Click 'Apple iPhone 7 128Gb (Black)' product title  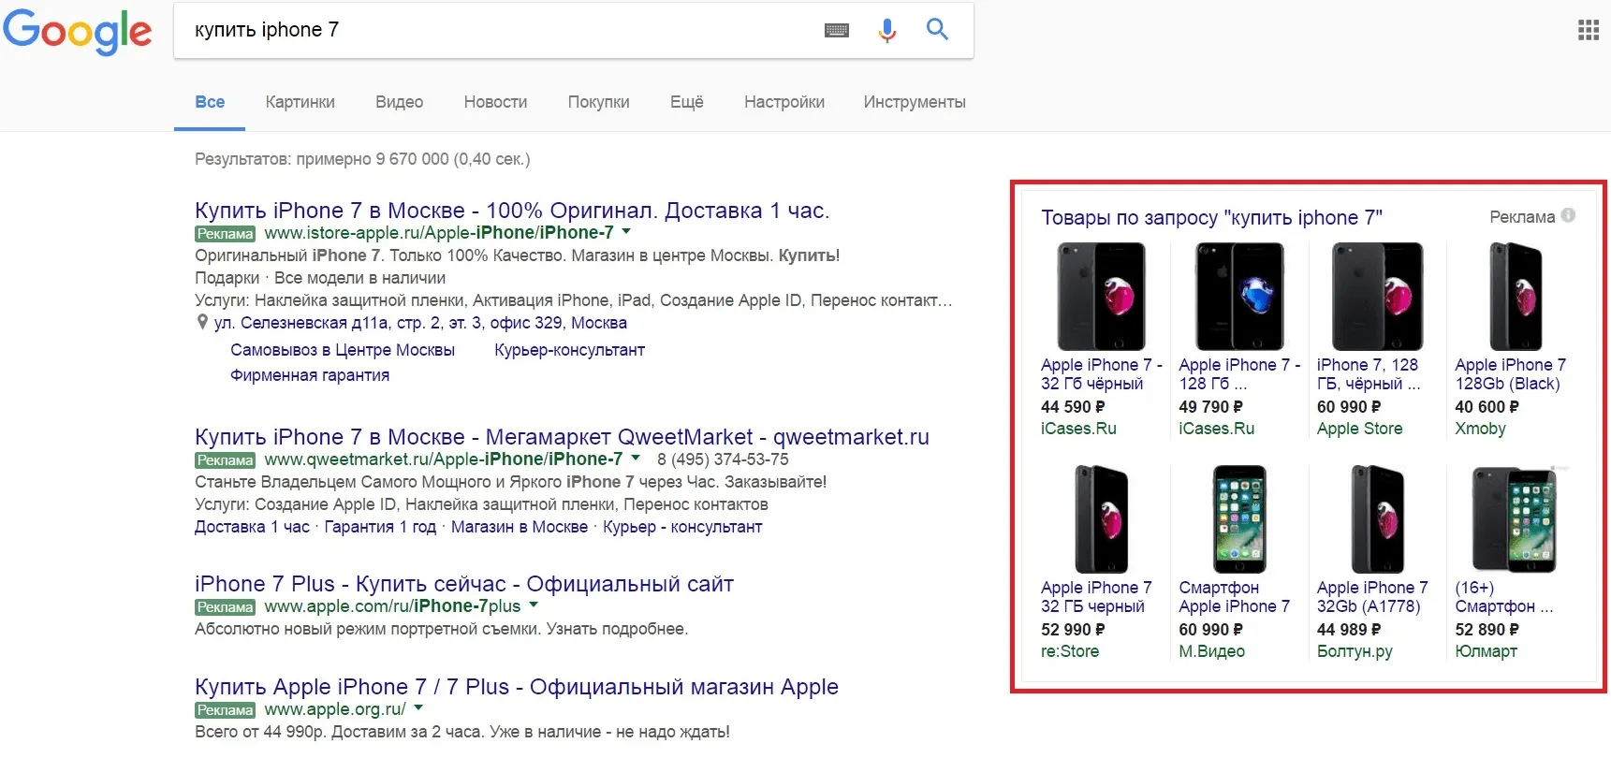[x=1510, y=374]
